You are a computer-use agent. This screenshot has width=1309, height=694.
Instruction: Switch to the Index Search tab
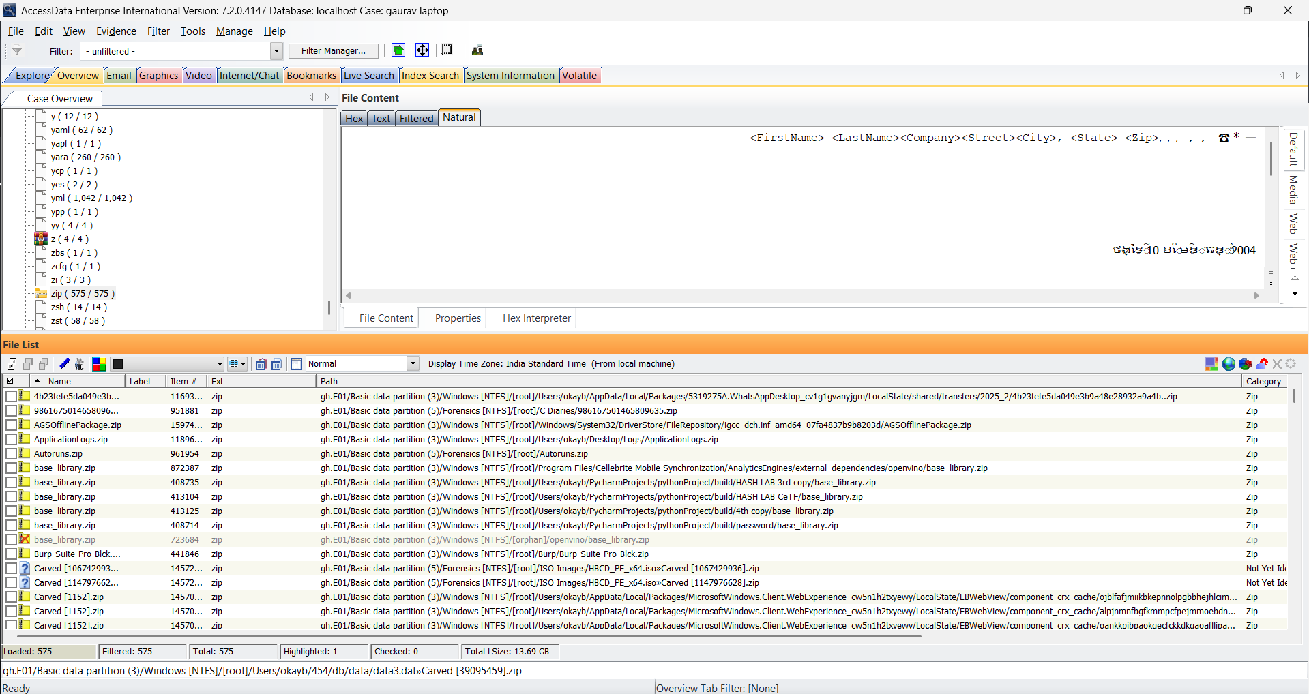(430, 76)
